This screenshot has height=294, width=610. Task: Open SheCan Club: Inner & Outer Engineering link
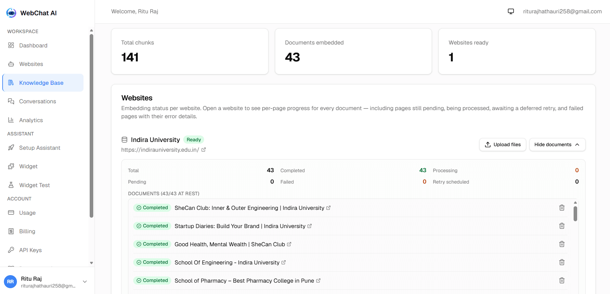[x=253, y=208]
